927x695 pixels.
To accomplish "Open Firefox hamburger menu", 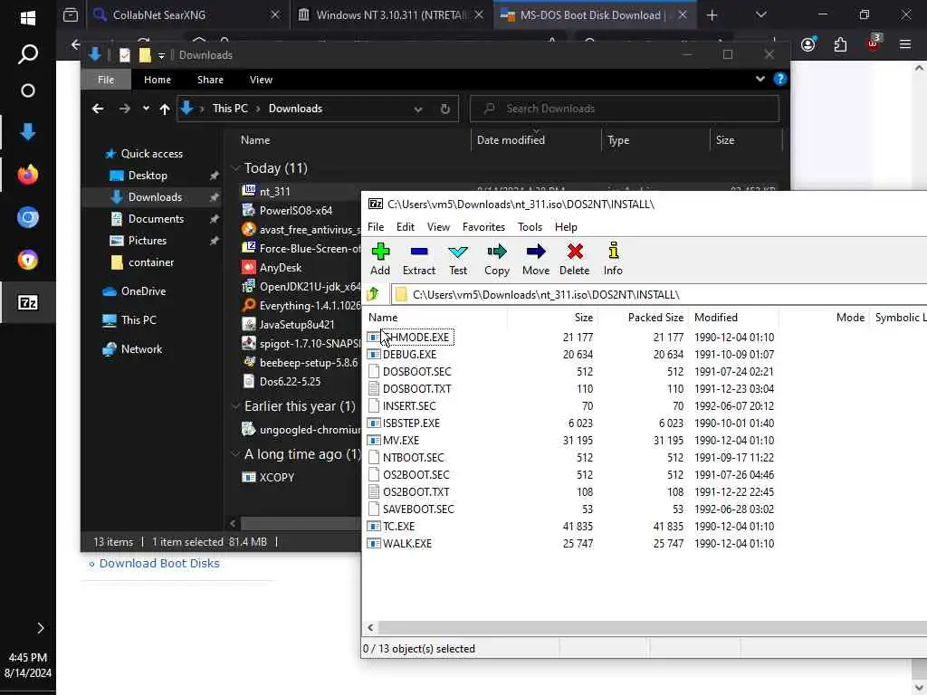I will click(x=904, y=45).
